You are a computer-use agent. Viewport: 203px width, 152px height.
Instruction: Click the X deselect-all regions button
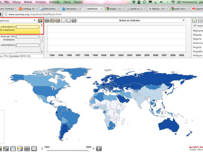(x=200, y=21)
